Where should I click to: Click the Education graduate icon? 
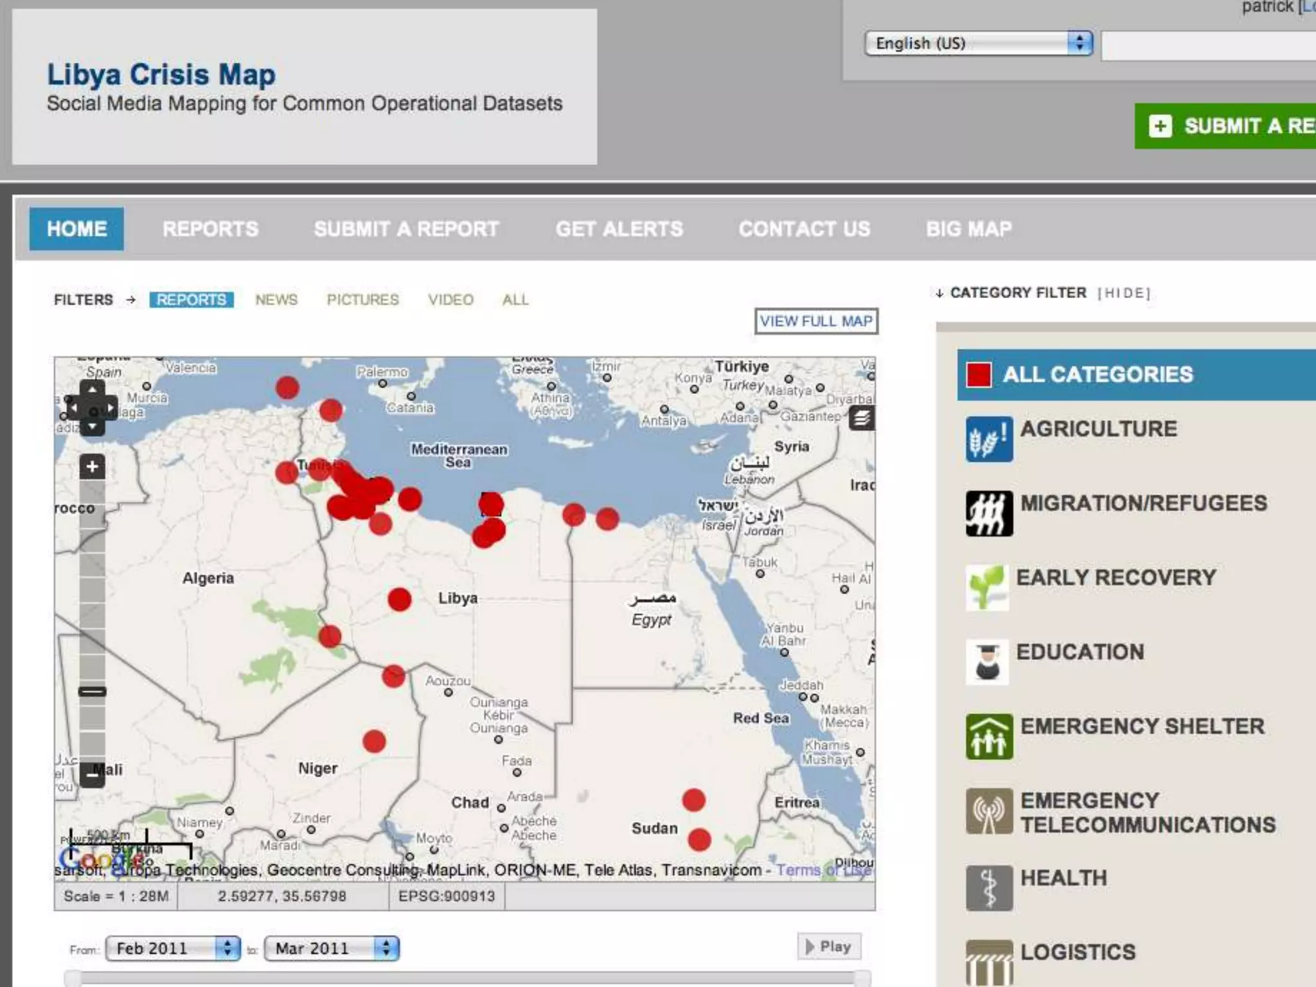987,662
